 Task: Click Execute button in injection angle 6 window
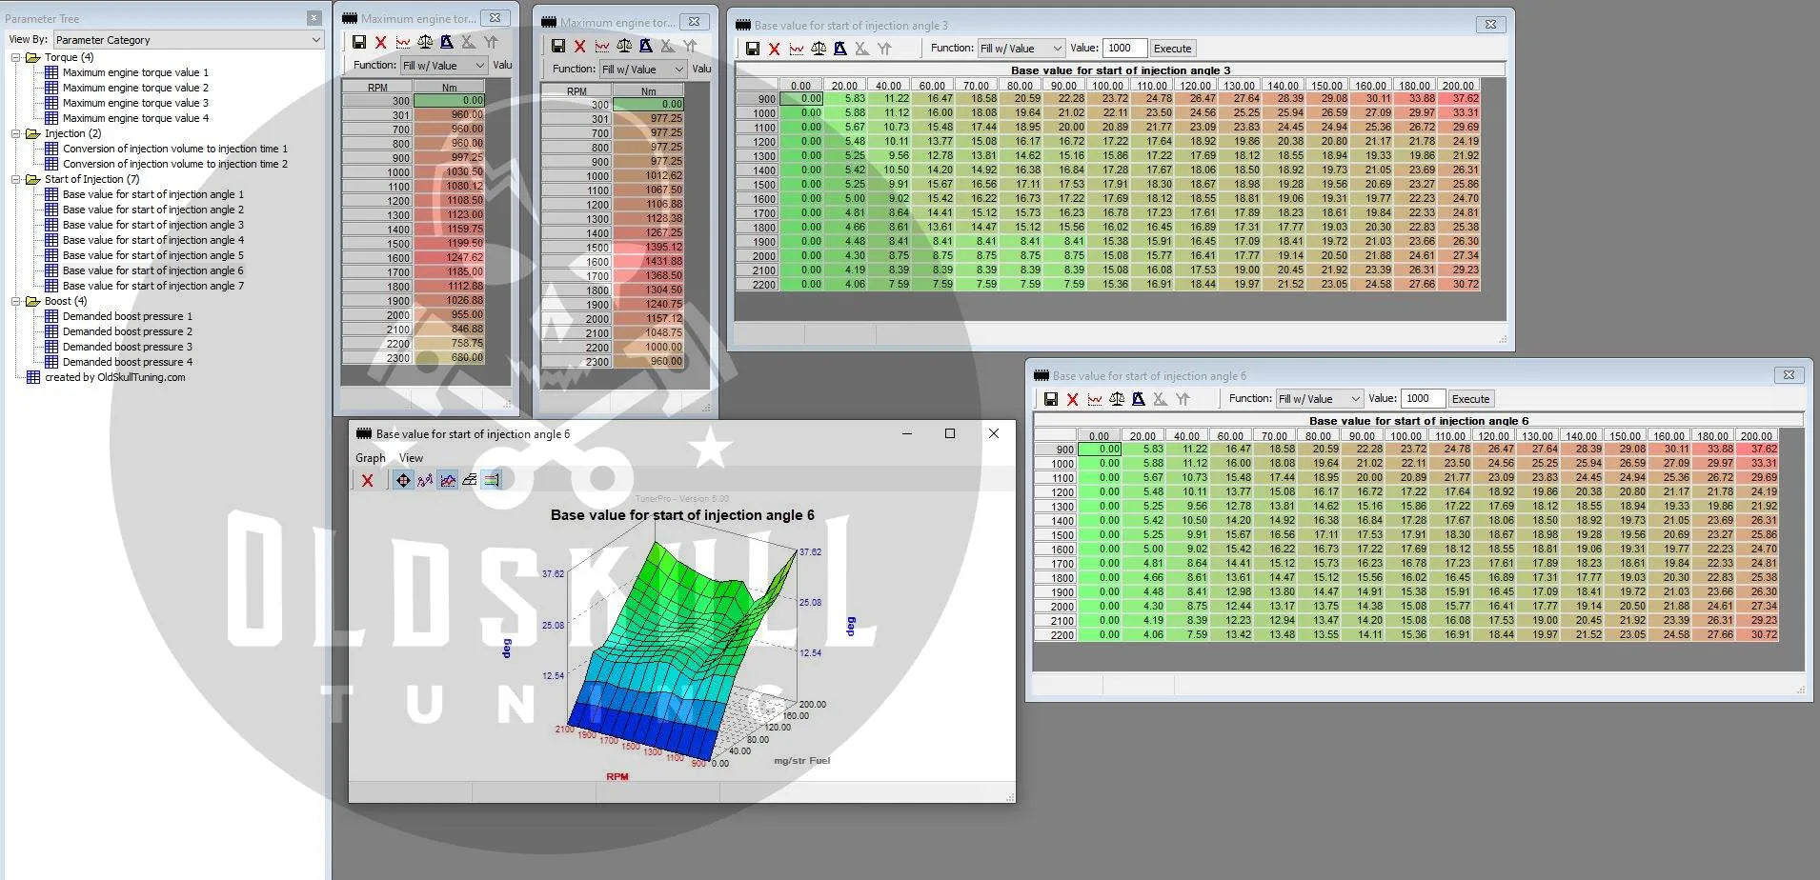[1470, 399]
